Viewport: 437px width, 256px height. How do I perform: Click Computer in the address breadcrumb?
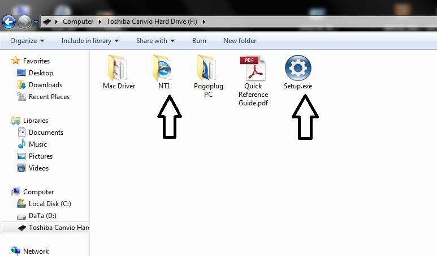(78, 22)
